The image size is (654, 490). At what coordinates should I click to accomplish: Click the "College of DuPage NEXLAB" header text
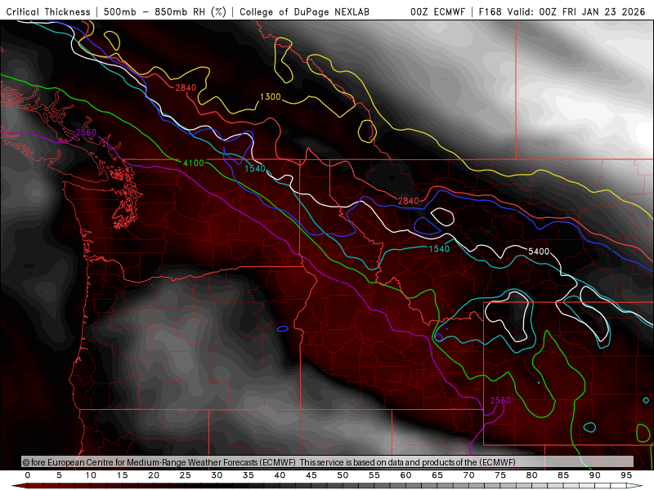pyautogui.click(x=304, y=12)
